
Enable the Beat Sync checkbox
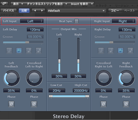76,21
